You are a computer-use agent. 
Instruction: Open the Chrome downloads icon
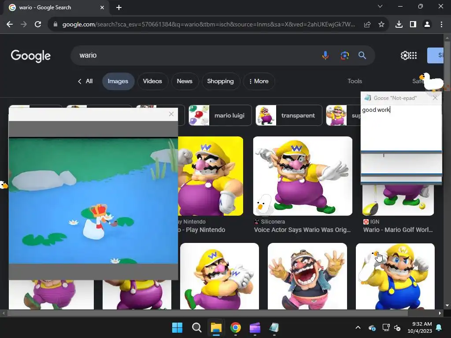coord(399,25)
